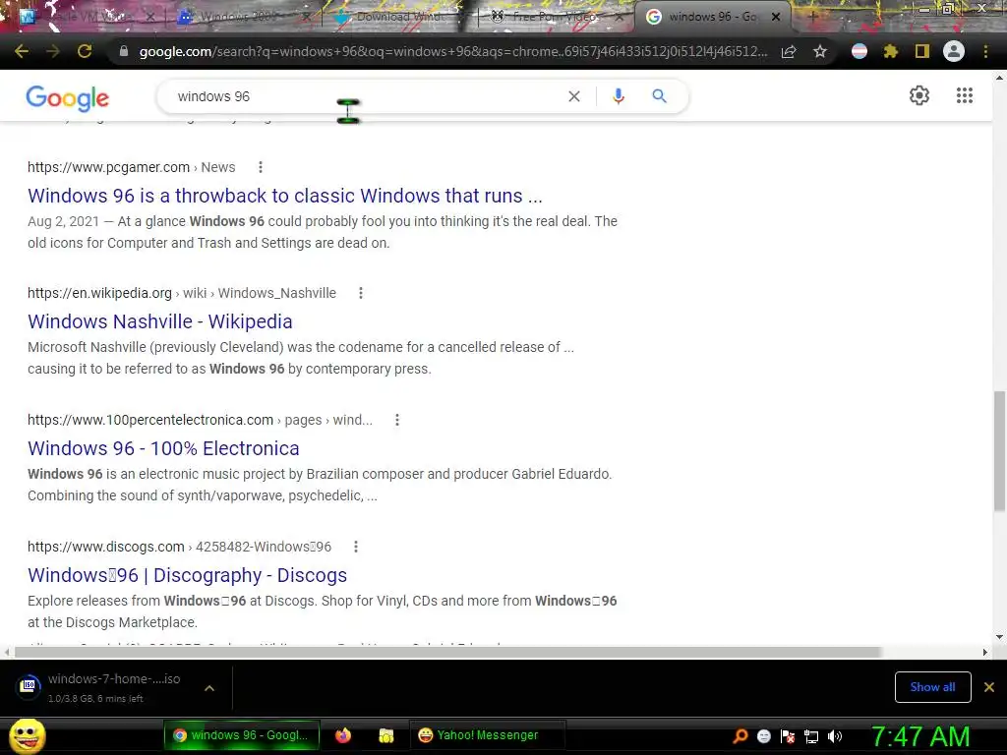1007x755 pixels.
Task: Switch to the fourth tab with panda icon
Action: point(554,17)
